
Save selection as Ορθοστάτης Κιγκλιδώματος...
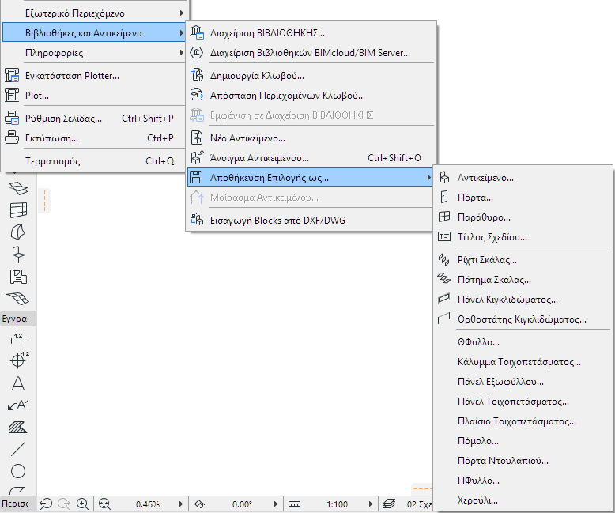tap(523, 319)
